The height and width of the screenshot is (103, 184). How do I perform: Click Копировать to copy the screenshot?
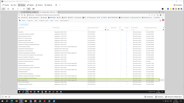tap(149, 97)
